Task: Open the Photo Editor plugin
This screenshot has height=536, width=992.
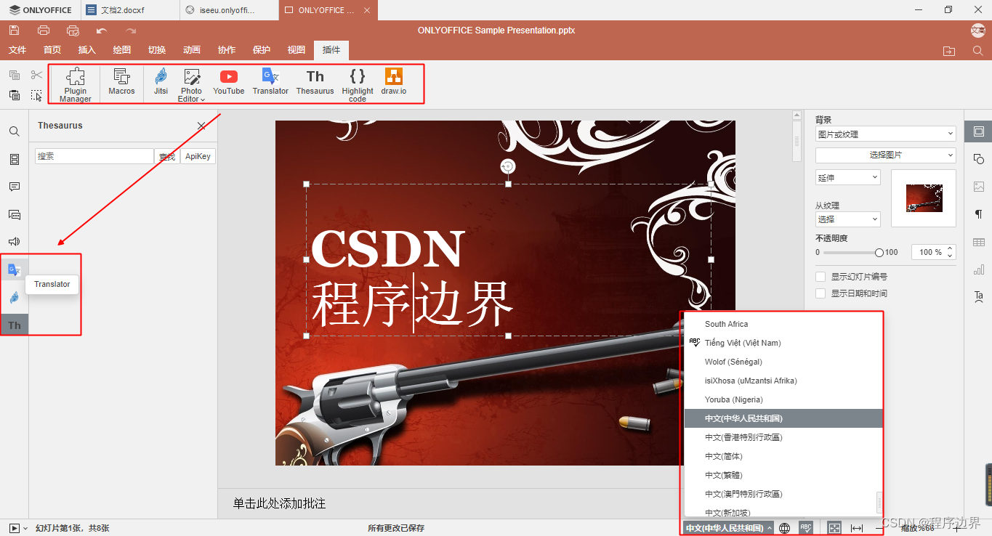Action: [191, 84]
